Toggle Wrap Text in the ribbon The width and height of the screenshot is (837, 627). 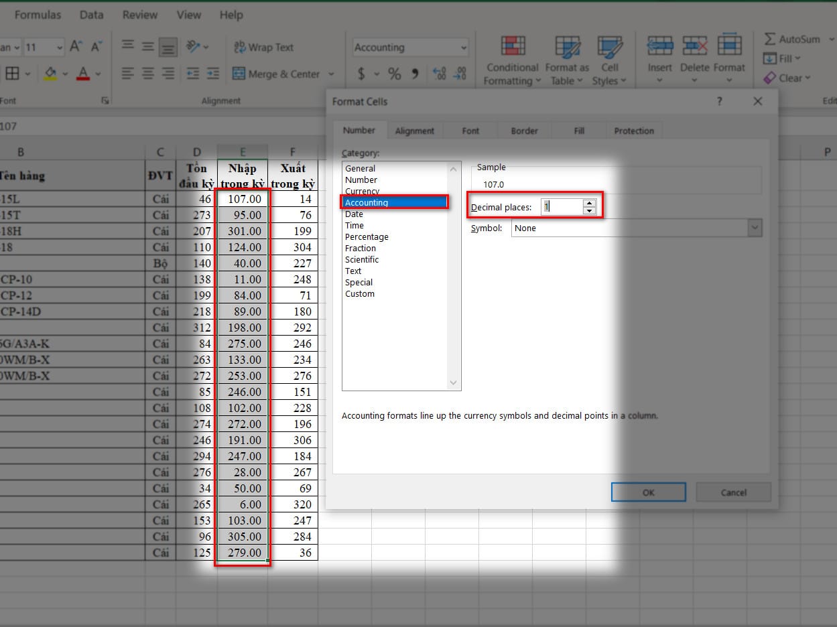coord(263,47)
